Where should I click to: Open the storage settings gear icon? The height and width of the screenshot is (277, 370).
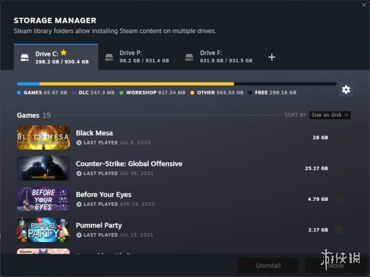(346, 90)
